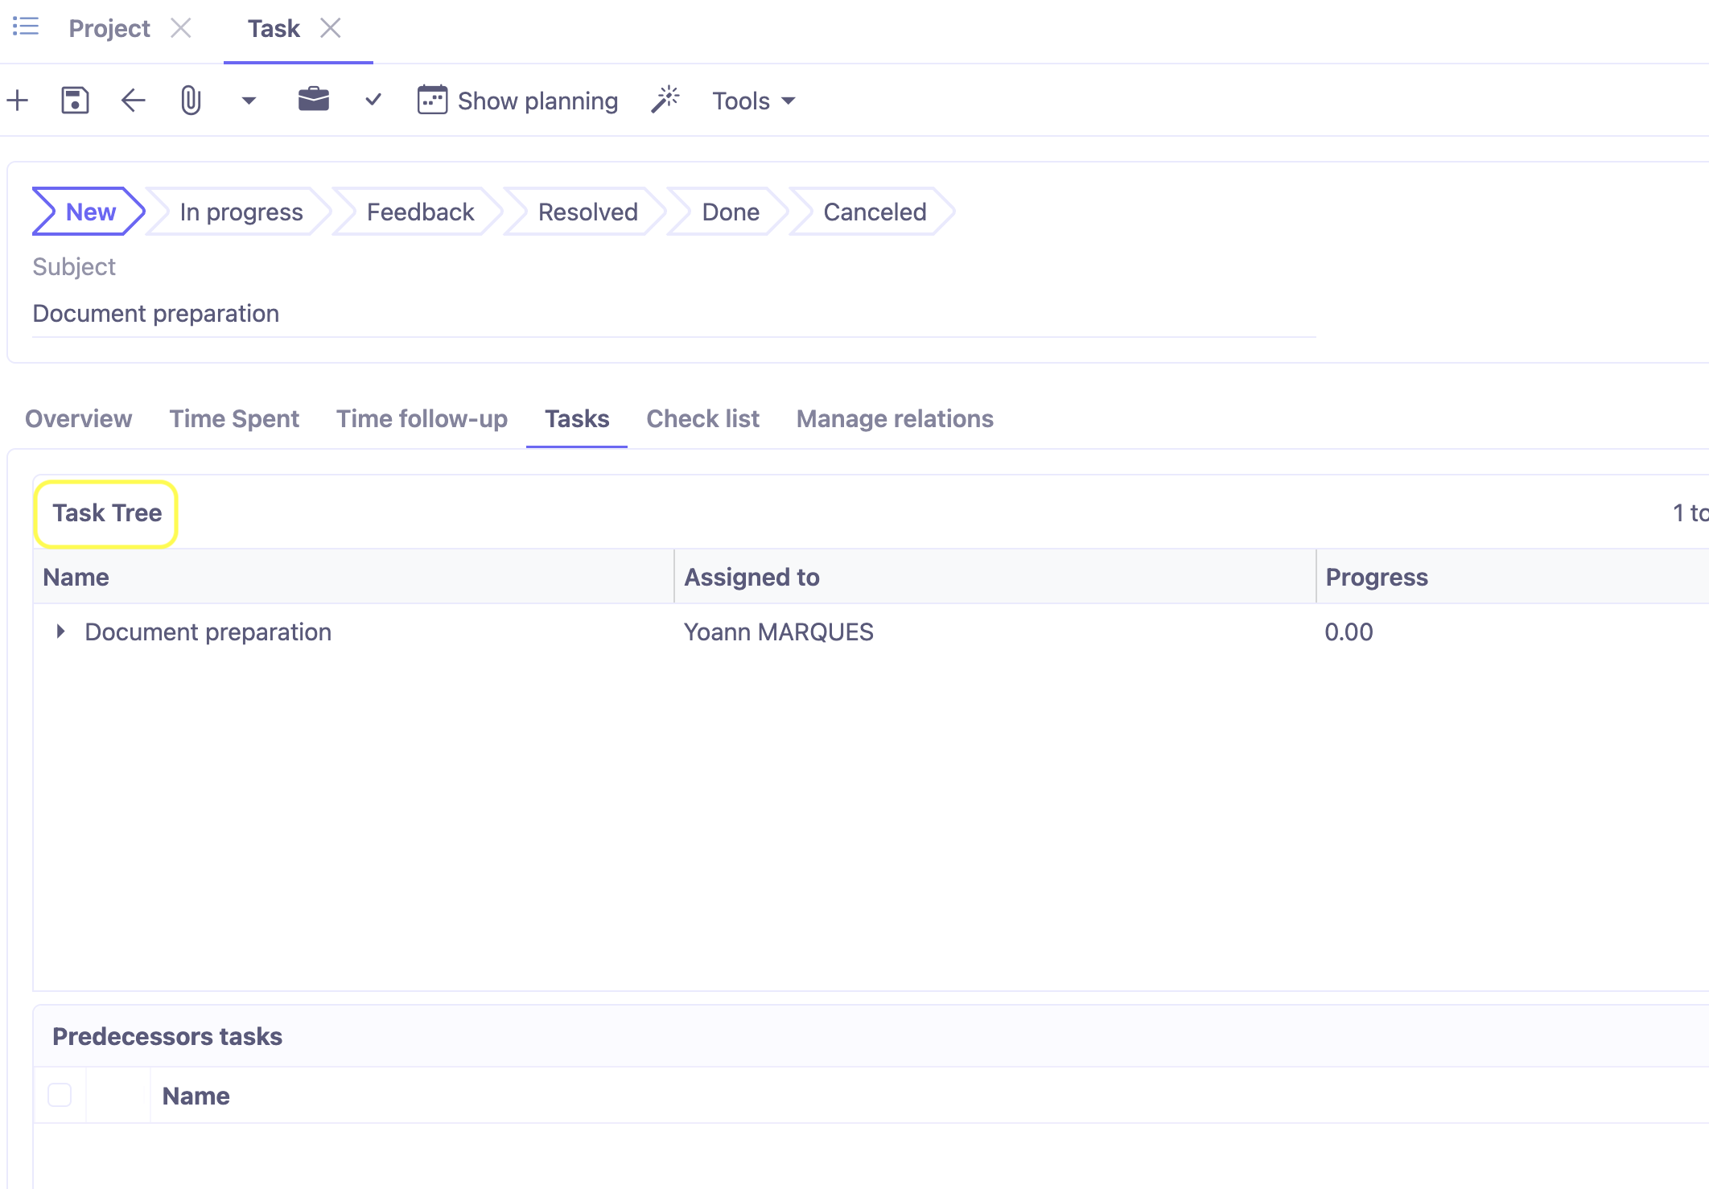Select the Canceled status stage

click(x=874, y=212)
